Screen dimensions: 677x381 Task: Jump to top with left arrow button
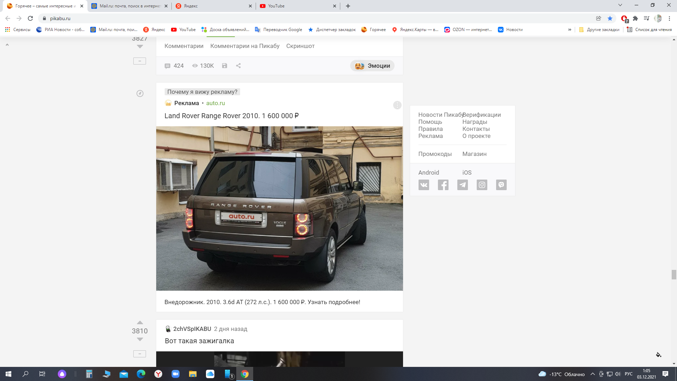tap(7, 45)
